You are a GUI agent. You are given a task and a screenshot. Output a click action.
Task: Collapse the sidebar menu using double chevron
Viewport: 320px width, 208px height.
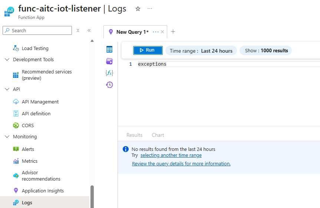(x=89, y=30)
